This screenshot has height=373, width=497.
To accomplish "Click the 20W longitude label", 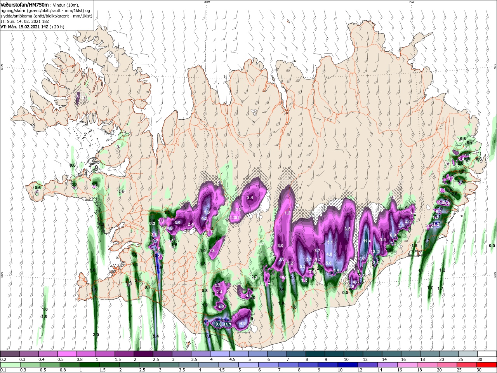I will point(207,2).
